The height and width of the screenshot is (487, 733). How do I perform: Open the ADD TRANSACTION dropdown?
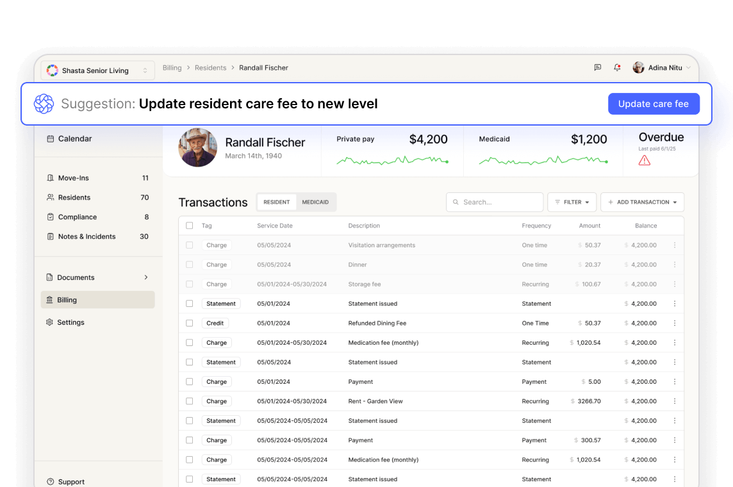coord(642,202)
